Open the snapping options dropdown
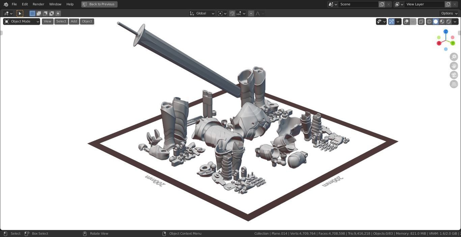The width and height of the screenshot is (461, 237). [241, 13]
